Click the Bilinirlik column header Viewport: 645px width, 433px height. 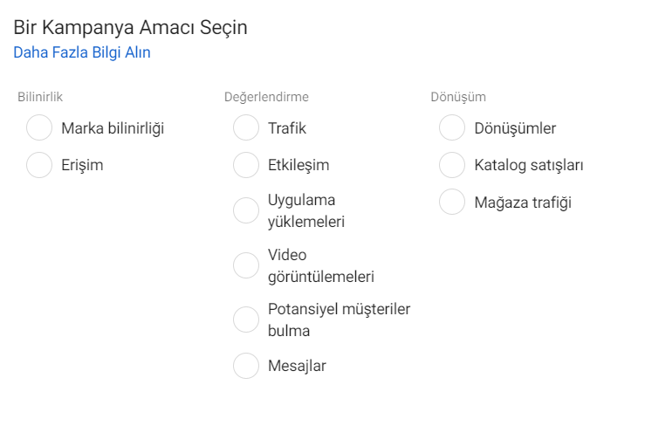(x=40, y=97)
